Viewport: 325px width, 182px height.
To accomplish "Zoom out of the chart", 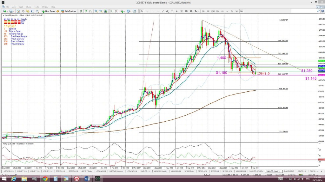I will [101, 11].
